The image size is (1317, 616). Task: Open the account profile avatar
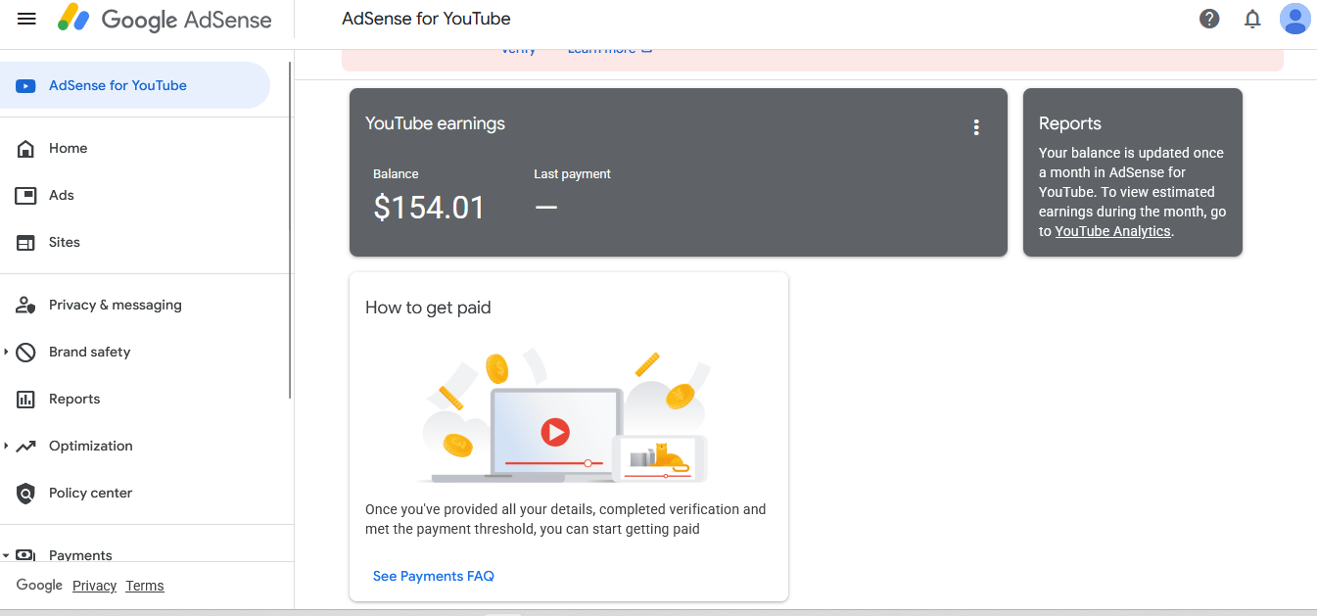(1294, 19)
